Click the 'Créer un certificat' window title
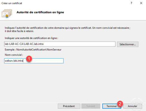The image size is (146, 111). tap(12, 3)
